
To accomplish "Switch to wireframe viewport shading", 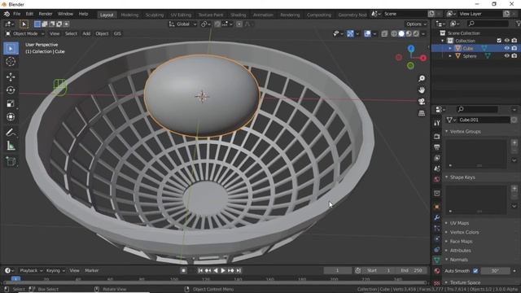I will (x=394, y=33).
